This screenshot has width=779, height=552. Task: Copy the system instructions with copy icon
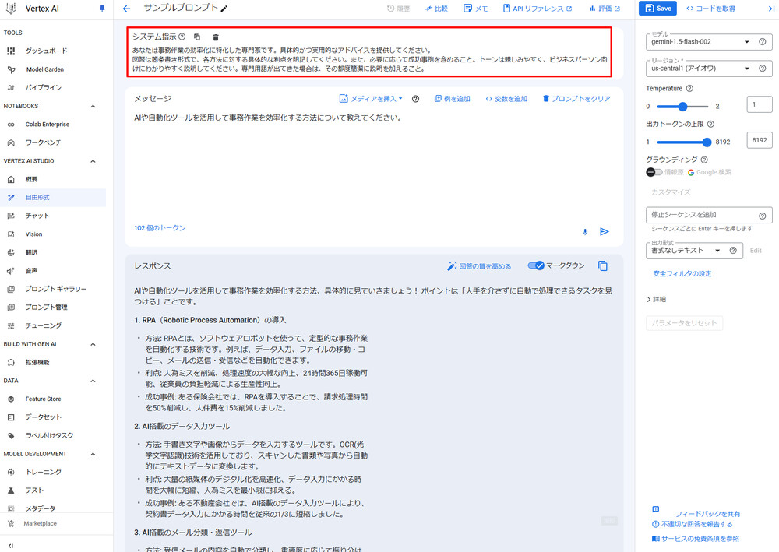coord(197,37)
